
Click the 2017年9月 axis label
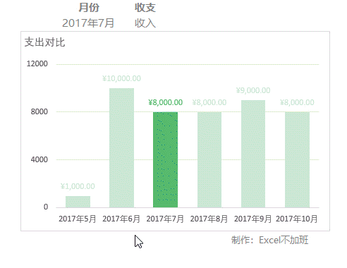tap(253, 219)
